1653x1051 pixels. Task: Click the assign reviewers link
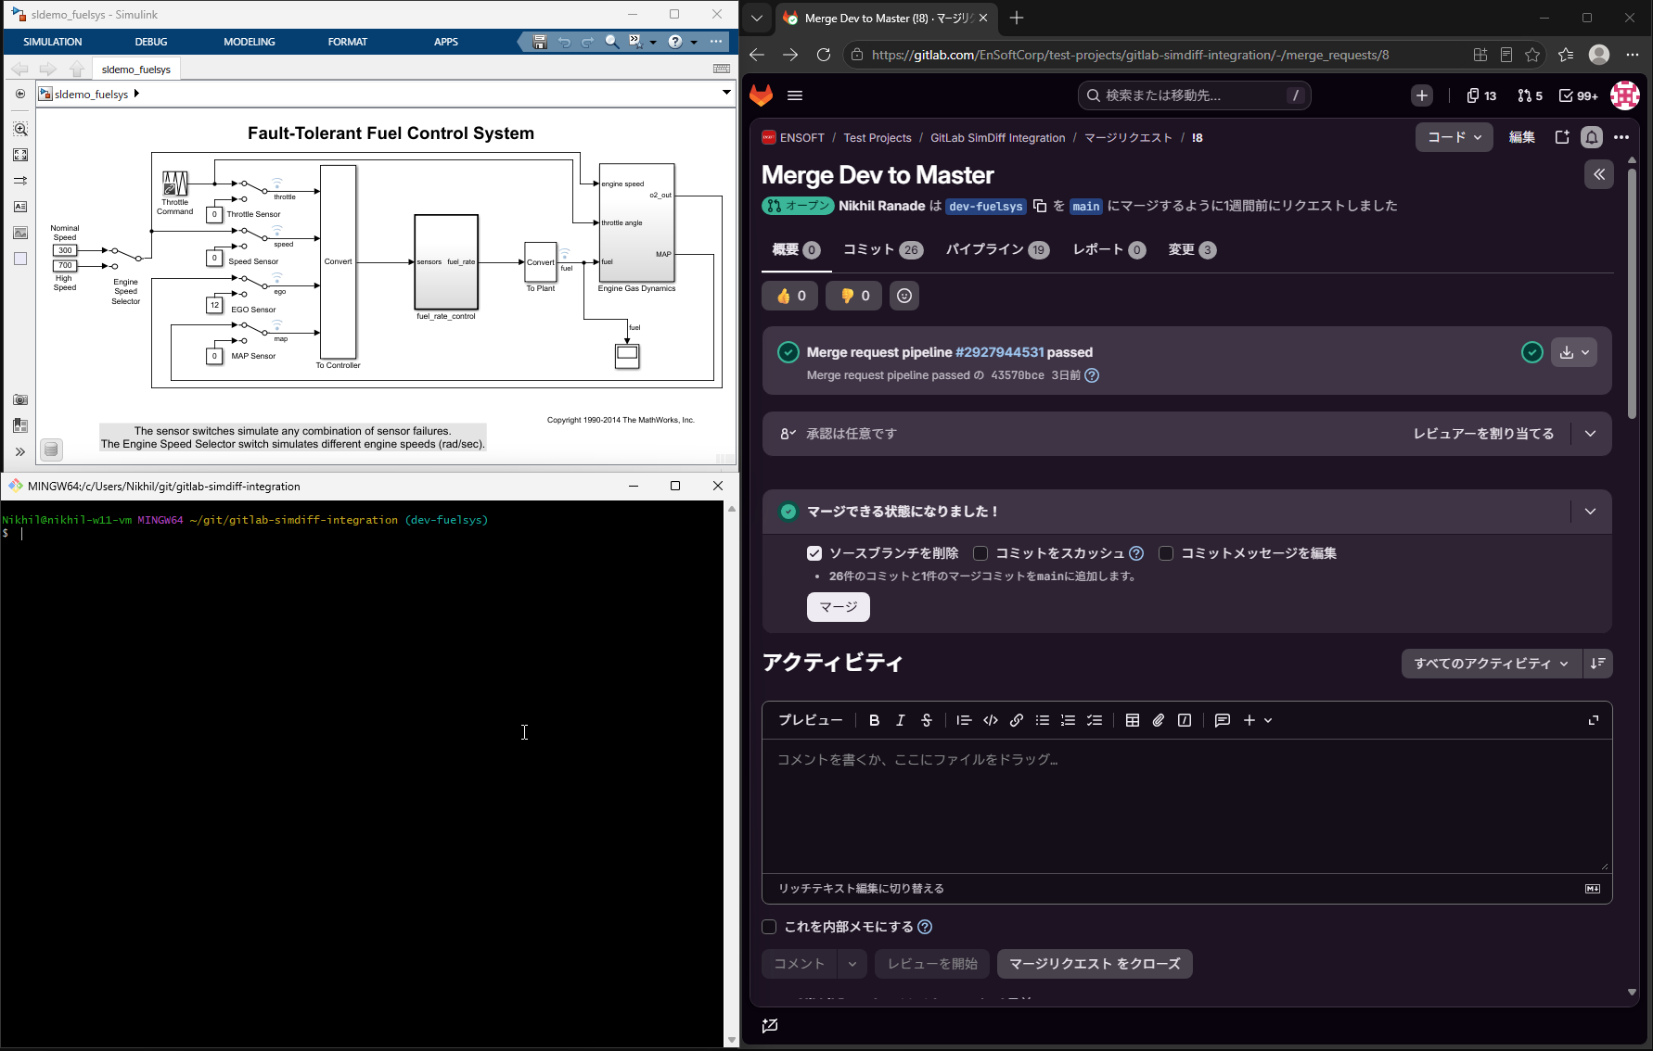(1483, 434)
